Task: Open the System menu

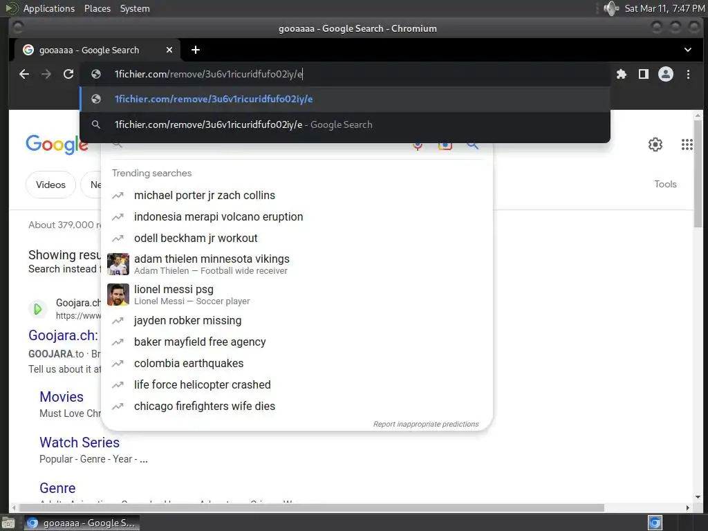Action: tap(135, 8)
